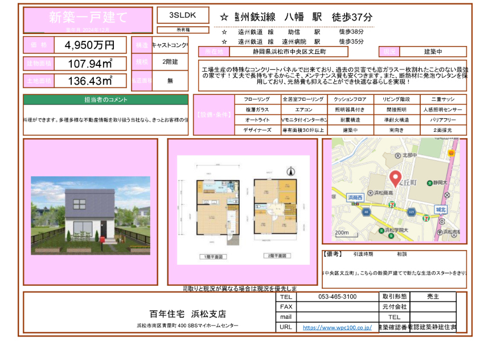Viewport: 484px width, 341px height.
Task: Click the red location pin on the map
Action: tap(395, 178)
